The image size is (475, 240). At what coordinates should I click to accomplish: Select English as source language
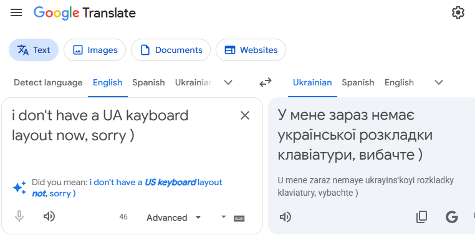click(108, 82)
